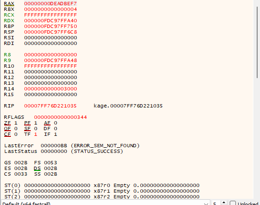The width and height of the screenshot is (260, 205).
Task: Select the SF flag value
Action: click(x=35, y=129)
